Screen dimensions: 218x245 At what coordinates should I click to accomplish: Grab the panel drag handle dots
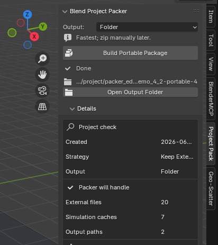click(196, 11)
